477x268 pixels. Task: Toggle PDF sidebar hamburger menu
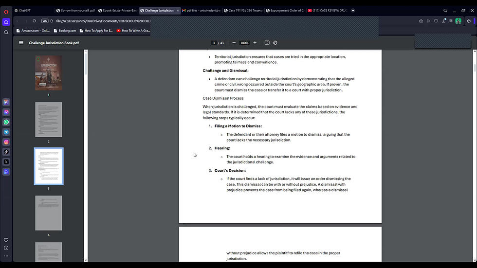pyautogui.click(x=21, y=43)
